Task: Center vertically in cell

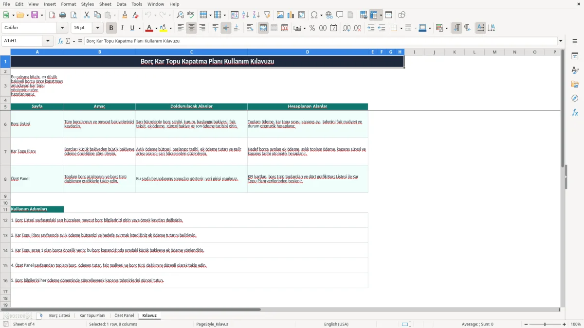Action: (226, 28)
